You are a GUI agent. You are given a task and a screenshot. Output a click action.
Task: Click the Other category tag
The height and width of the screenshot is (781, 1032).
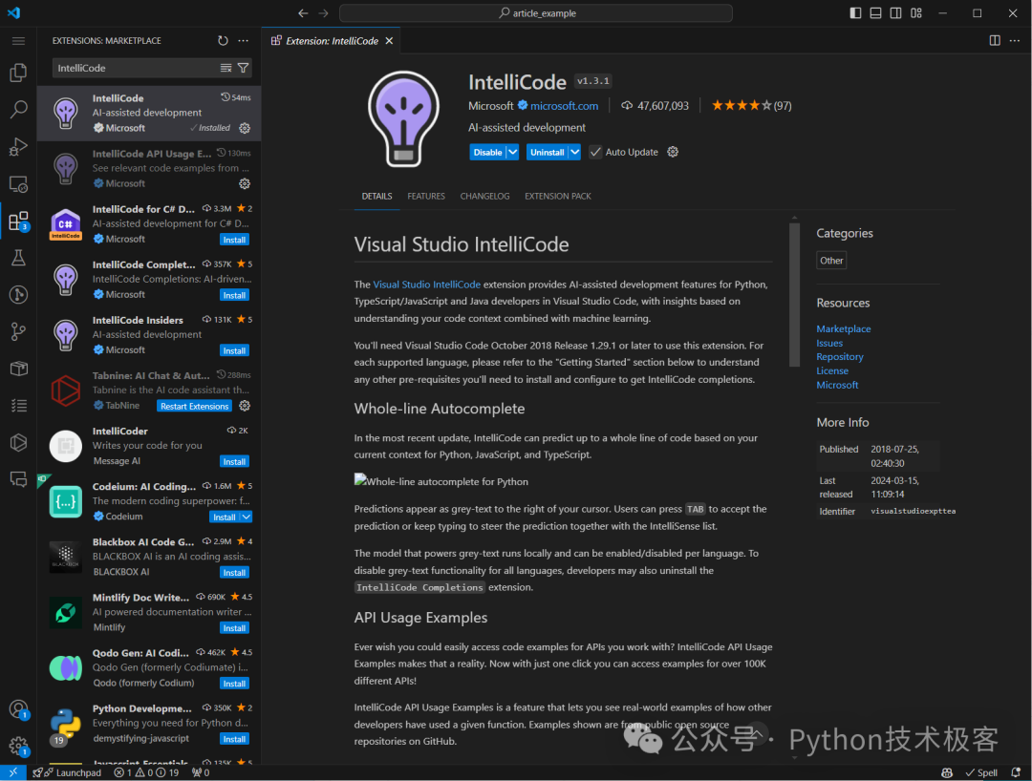[831, 261]
